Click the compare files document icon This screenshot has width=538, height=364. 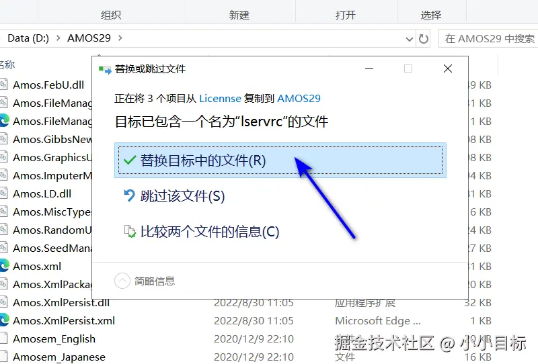tap(130, 231)
